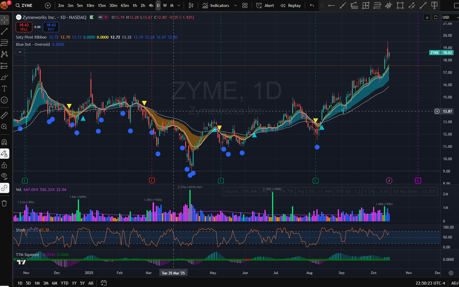Select the Blue Dot - Oversold indicator label
Viewport: 459px width, 287px height.
point(33,45)
